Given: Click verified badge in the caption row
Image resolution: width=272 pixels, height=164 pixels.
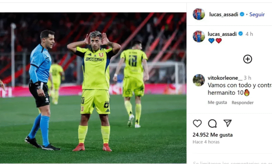Looking at the screenshot, I should [240, 33].
